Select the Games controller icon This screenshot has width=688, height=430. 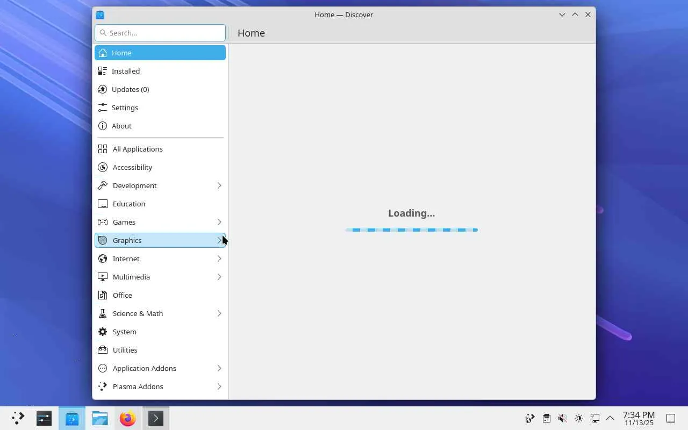pos(103,222)
